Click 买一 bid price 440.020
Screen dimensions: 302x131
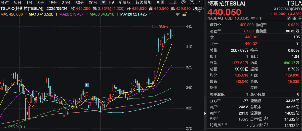(x=252, y=44)
